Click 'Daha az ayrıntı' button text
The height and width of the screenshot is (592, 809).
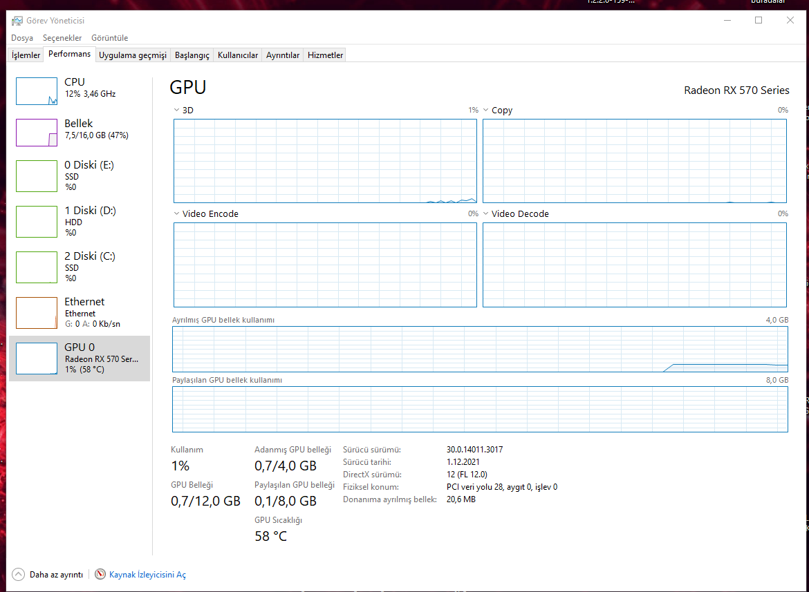coord(56,575)
